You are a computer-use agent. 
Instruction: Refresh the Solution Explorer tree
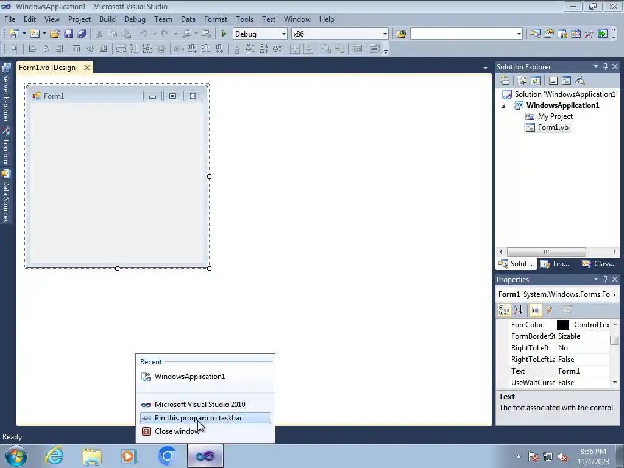click(x=536, y=81)
